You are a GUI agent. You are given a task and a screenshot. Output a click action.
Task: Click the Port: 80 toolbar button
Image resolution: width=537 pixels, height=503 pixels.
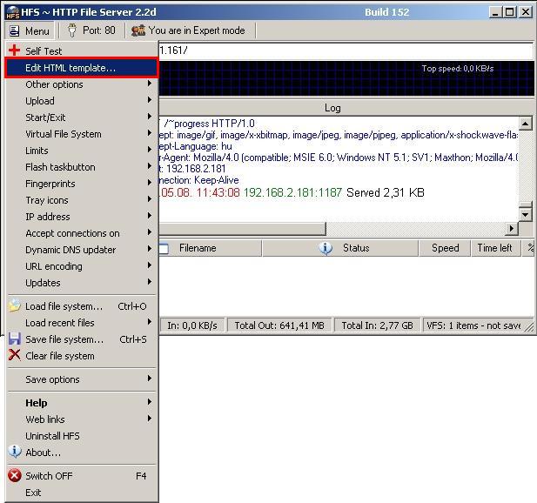[91, 30]
